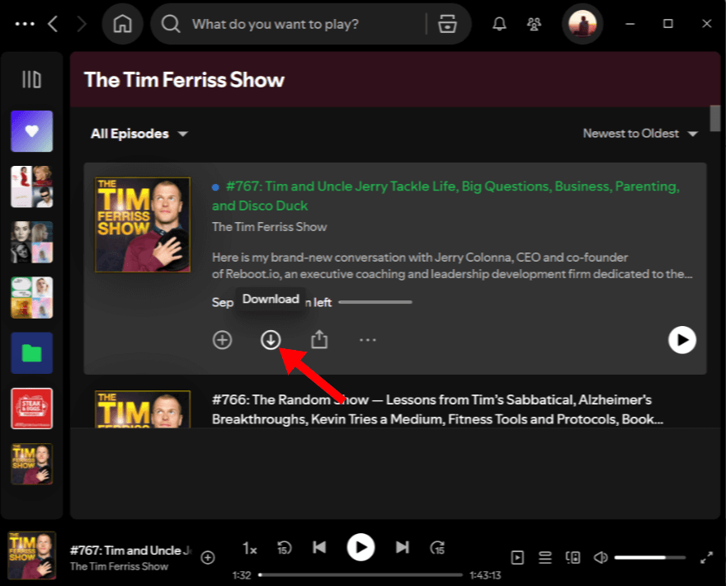Open notifications bell

point(498,24)
